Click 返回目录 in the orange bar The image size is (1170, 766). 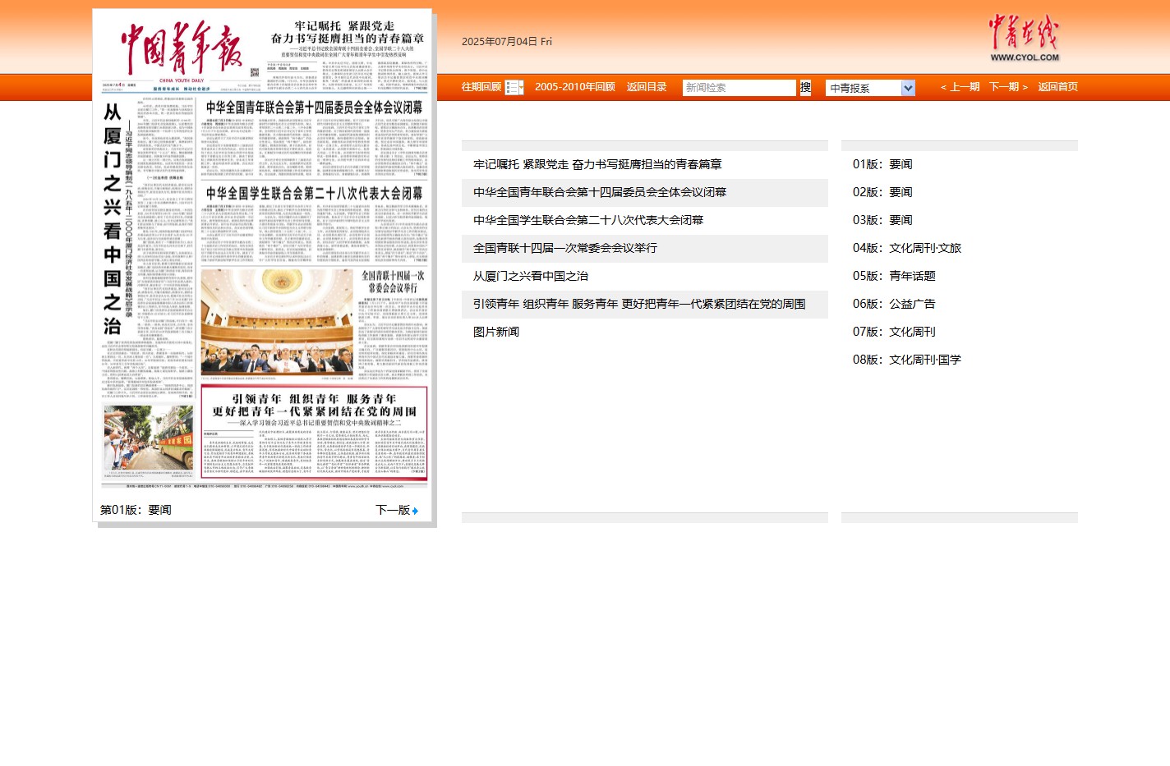coord(647,87)
